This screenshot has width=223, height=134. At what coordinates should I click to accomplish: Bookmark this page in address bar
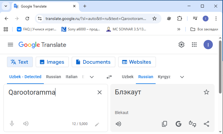pyautogui.click(x=154, y=19)
